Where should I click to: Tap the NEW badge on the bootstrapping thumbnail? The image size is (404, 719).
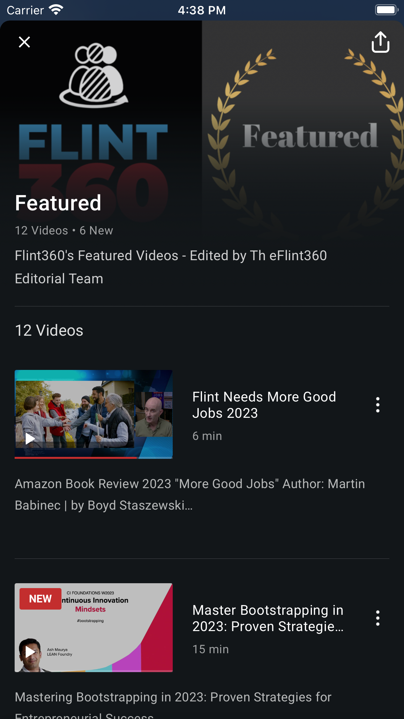[40, 599]
